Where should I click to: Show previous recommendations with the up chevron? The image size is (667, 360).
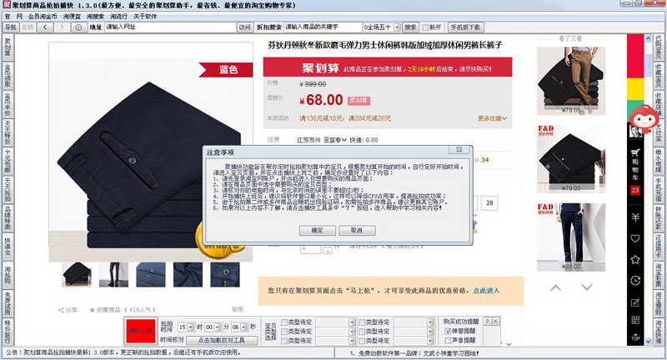555,287
